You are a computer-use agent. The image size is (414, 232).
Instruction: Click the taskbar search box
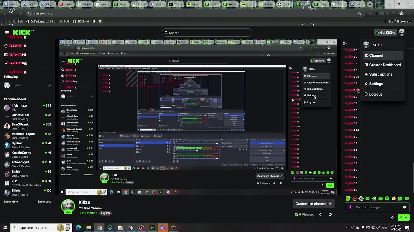click(x=41, y=228)
